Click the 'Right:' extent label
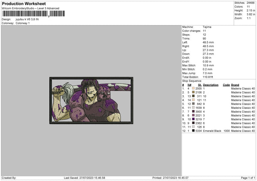The width and height of the screenshot is (257, 181). click(186, 46)
